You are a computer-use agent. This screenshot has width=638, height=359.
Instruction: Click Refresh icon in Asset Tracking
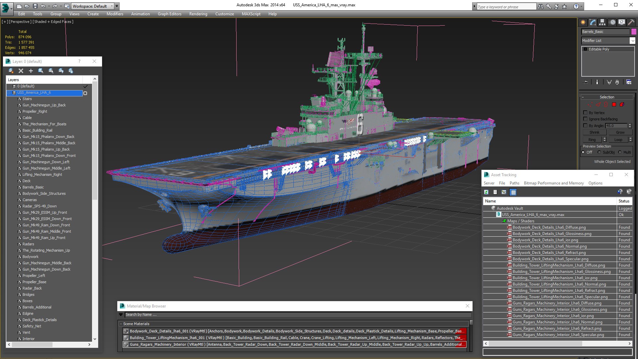[x=486, y=192]
